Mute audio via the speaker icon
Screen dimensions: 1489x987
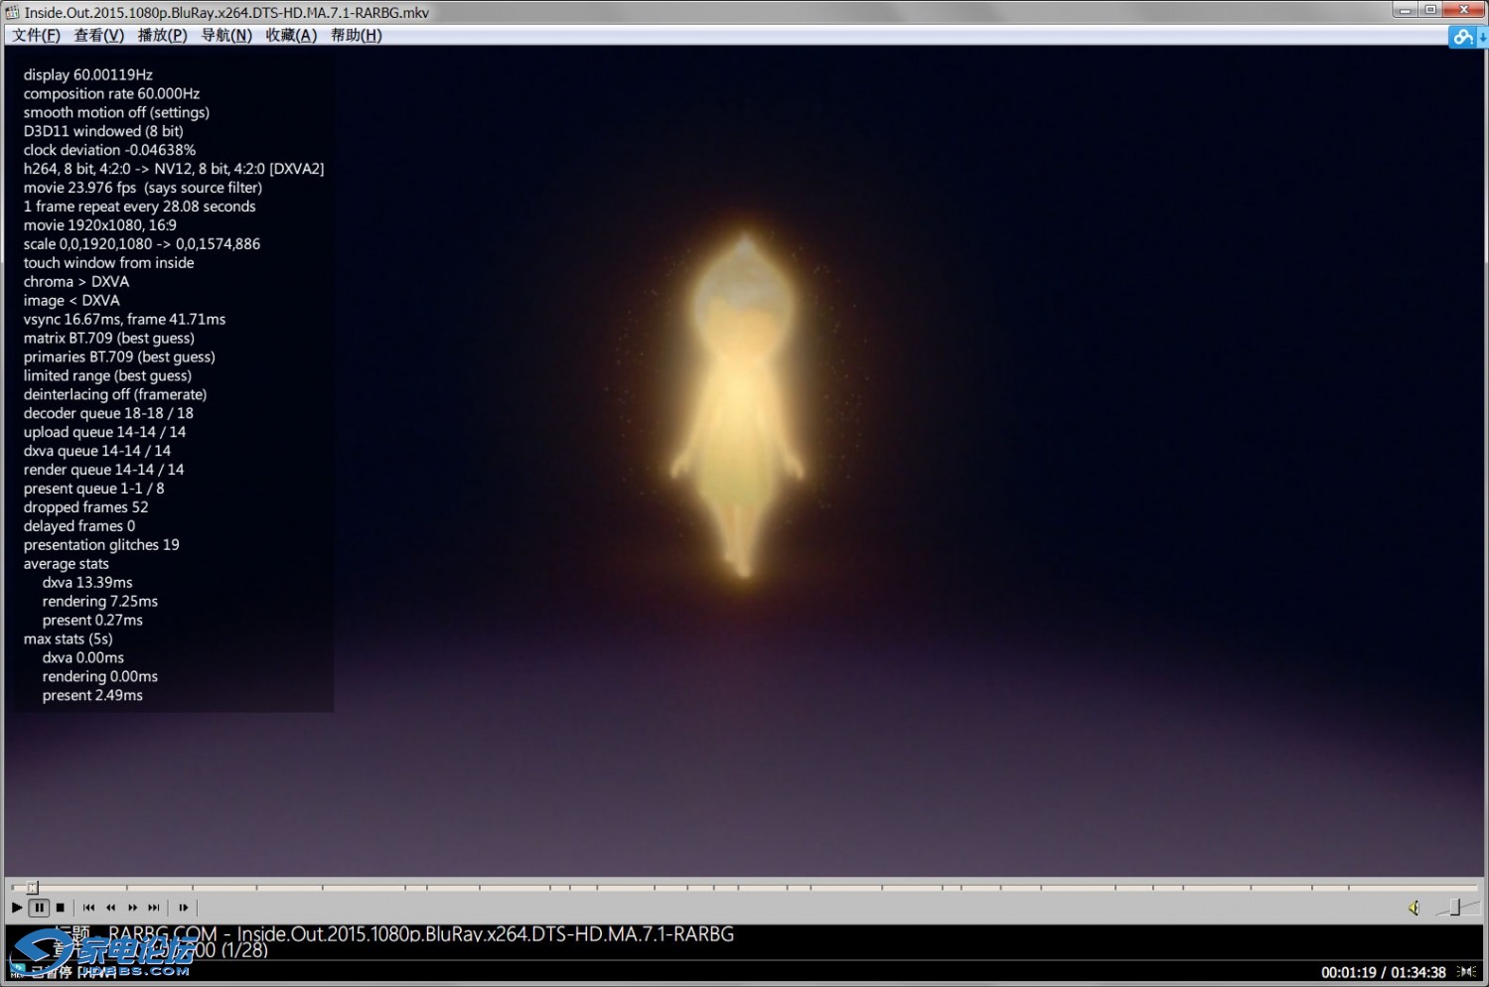[x=1414, y=908]
